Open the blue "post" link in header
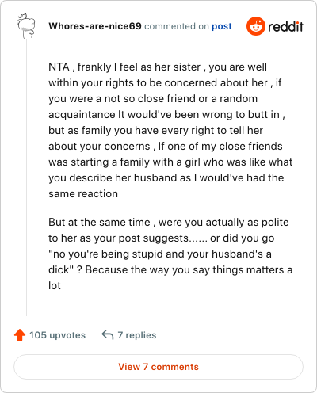317x393 pixels. [x=222, y=26]
